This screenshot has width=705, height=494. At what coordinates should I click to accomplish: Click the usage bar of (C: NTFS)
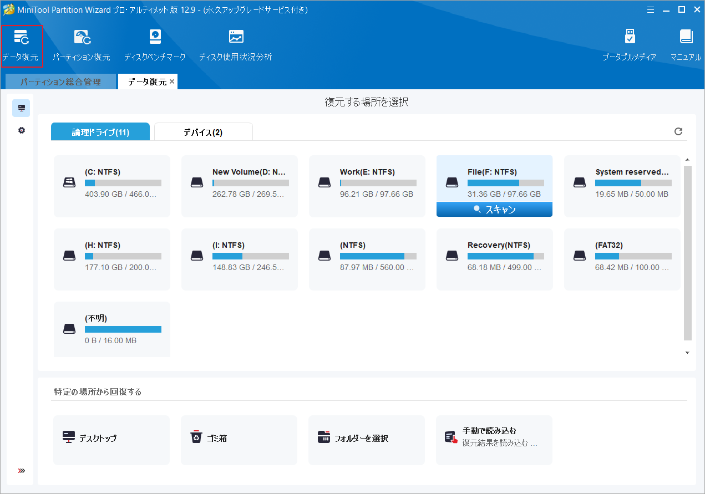point(123,183)
